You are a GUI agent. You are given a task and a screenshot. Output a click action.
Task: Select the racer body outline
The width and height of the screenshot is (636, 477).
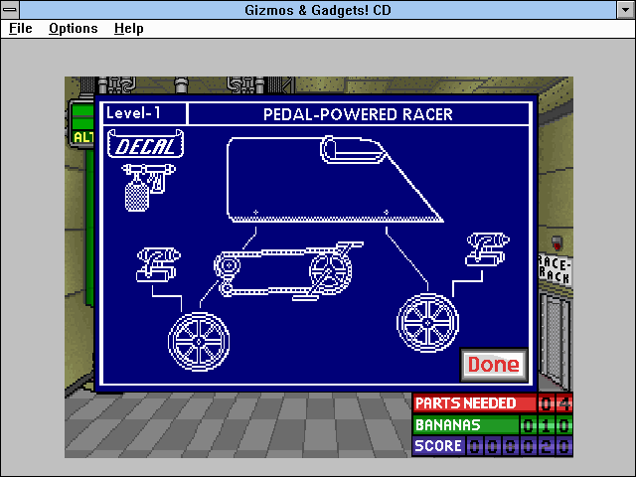335,180
